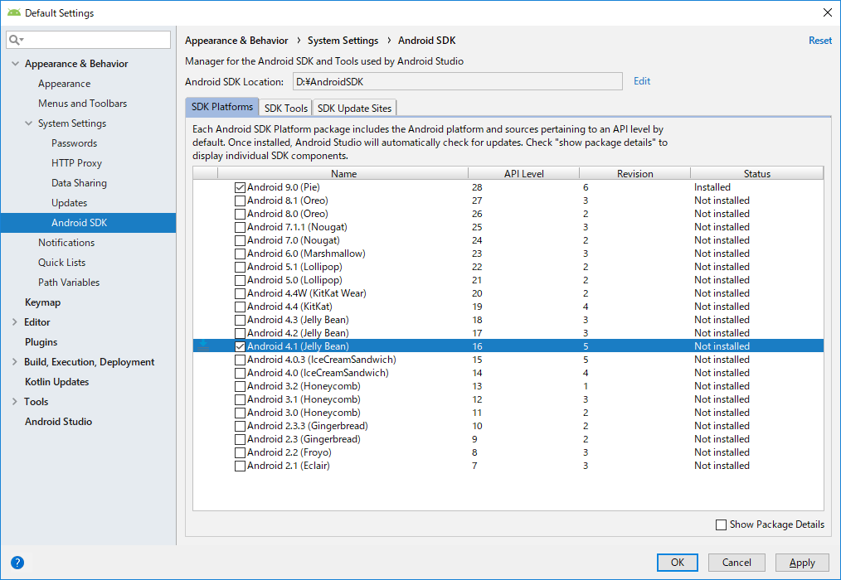Click the Cancel button
The image size is (841, 580).
coord(736,563)
